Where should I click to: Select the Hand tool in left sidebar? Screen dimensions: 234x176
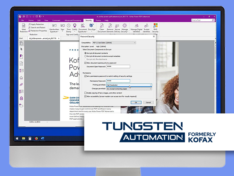point(21,43)
